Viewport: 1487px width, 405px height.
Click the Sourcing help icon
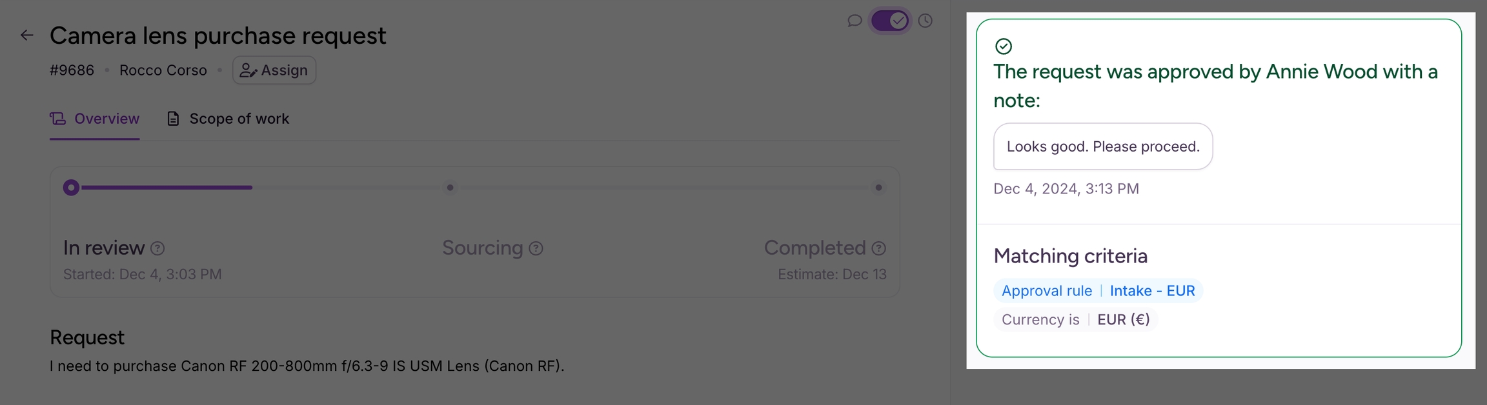[x=536, y=248]
